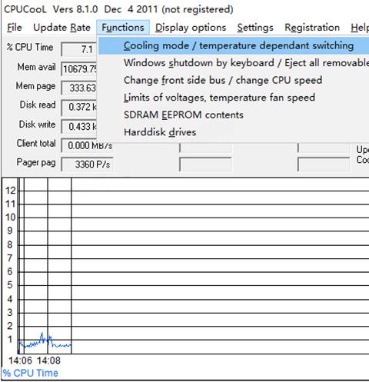This screenshot has width=369, height=382.
Task: Click the Client total 0.000 MB/s field
Action: (88, 145)
